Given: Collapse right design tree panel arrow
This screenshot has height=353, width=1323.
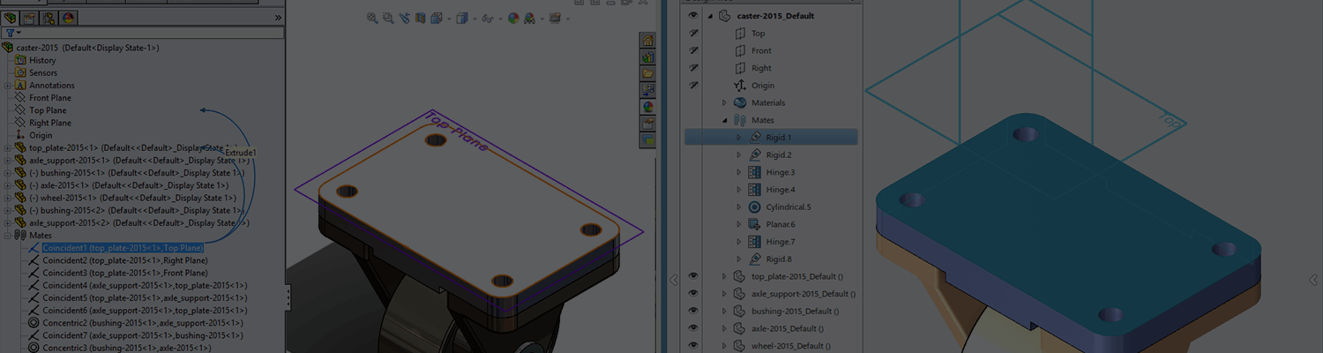Looking at the screenshot, I should point(674,280).
